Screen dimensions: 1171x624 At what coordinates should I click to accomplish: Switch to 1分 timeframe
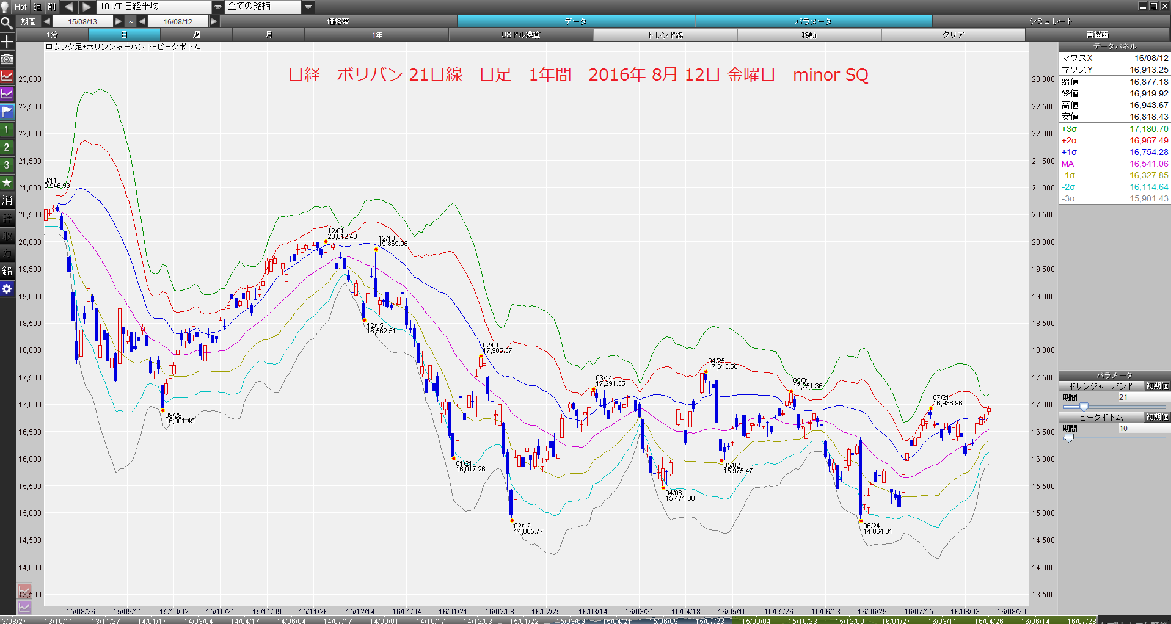tap(52, 35)
